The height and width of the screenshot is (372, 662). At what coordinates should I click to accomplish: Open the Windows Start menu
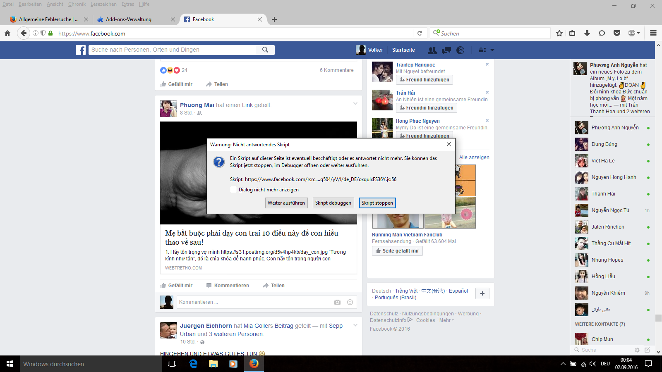click(10, 364)
